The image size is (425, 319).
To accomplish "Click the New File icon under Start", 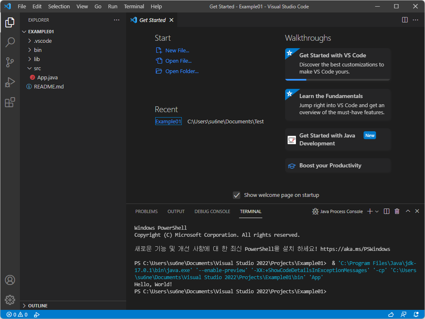I will click(159, 50).
